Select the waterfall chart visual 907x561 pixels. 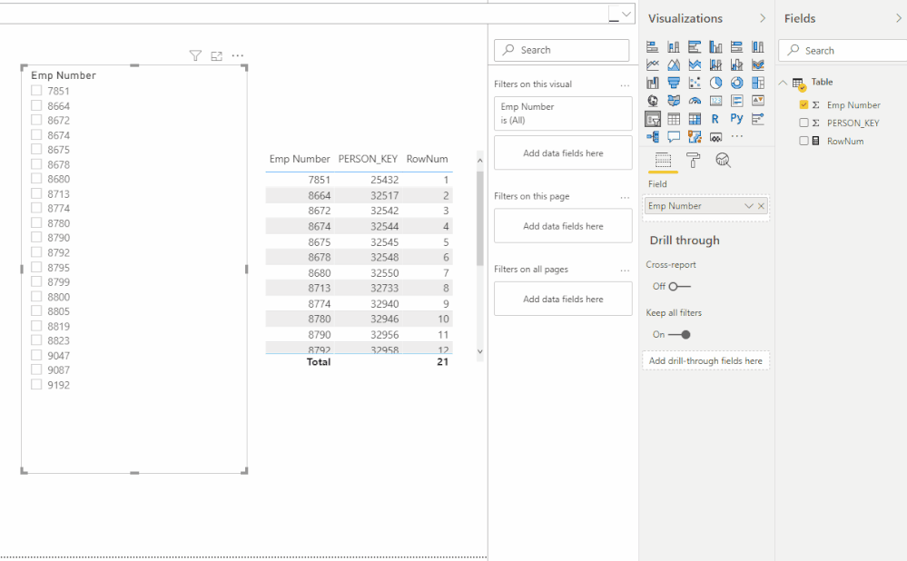653,83
